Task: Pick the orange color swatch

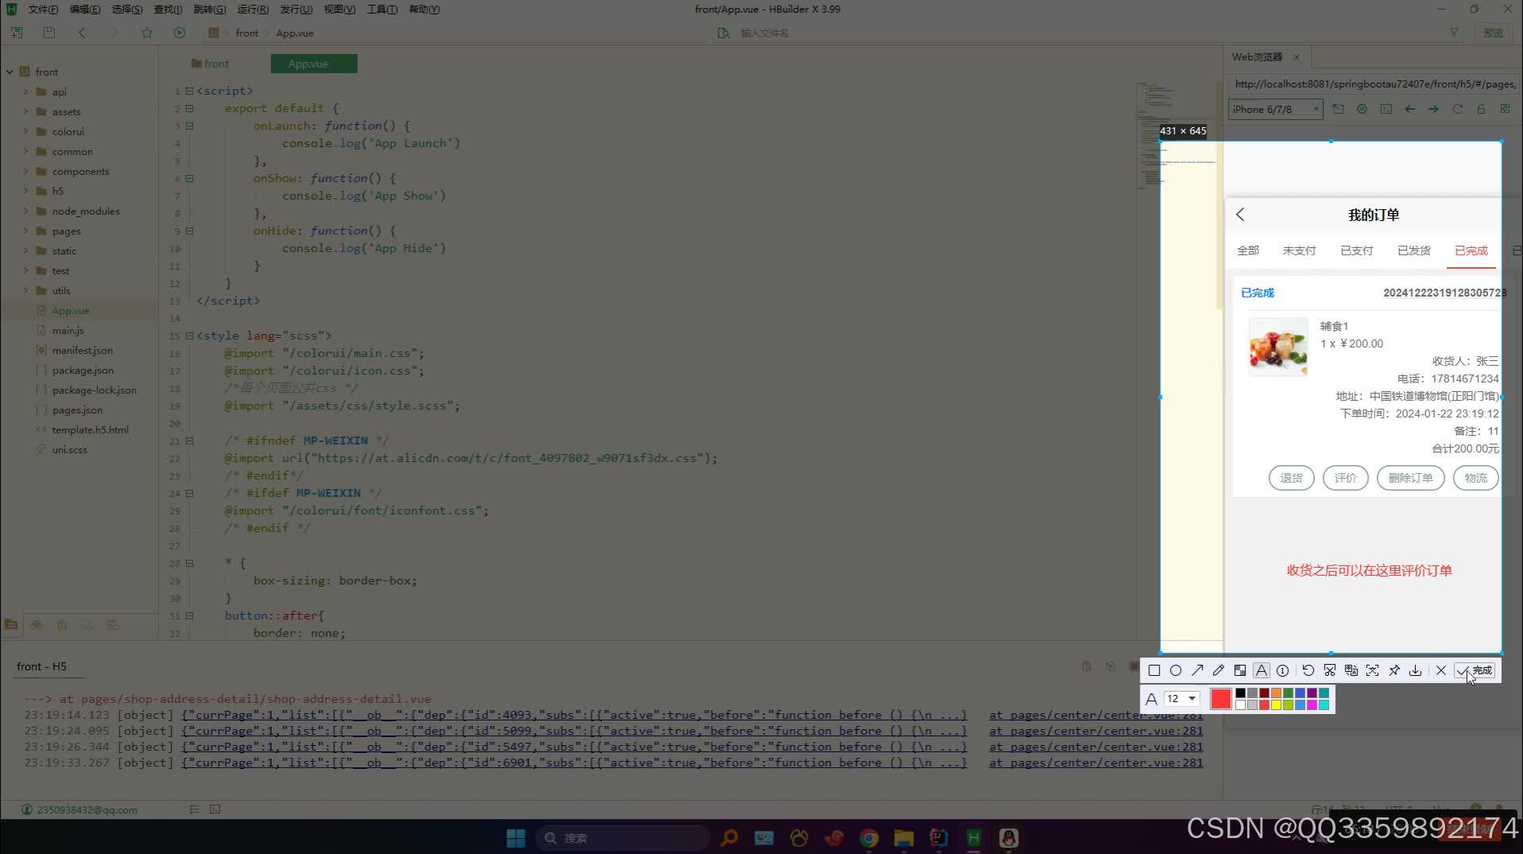Action: pyautogui.click(x=1276, y=693)
